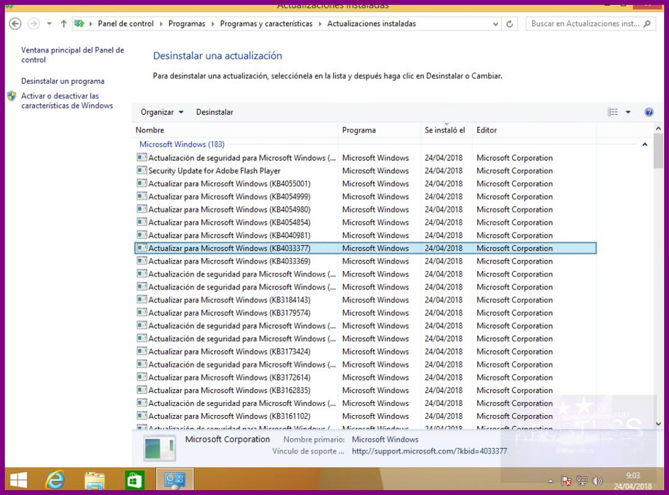
Task: Open Action Center flag icon in tray
Action: pyautogui.click(x=566, y=481)
